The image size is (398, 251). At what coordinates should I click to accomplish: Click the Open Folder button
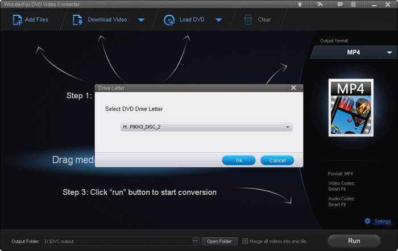click(219, 241)
